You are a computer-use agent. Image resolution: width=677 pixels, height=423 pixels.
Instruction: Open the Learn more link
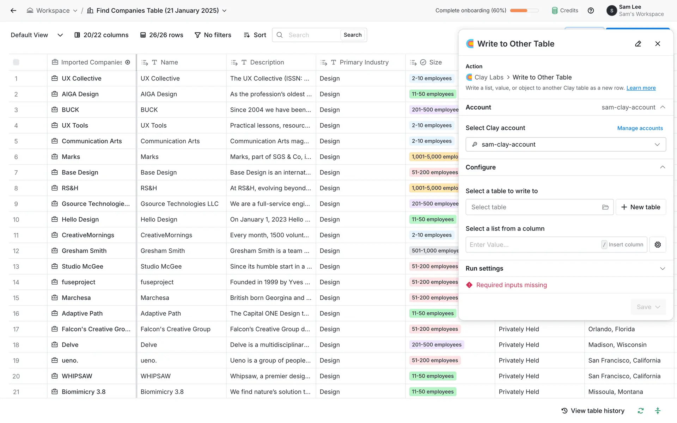641,88
